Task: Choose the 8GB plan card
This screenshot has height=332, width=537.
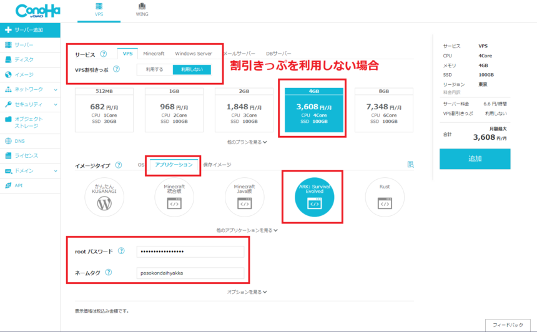Action: (x=384, y=110)
